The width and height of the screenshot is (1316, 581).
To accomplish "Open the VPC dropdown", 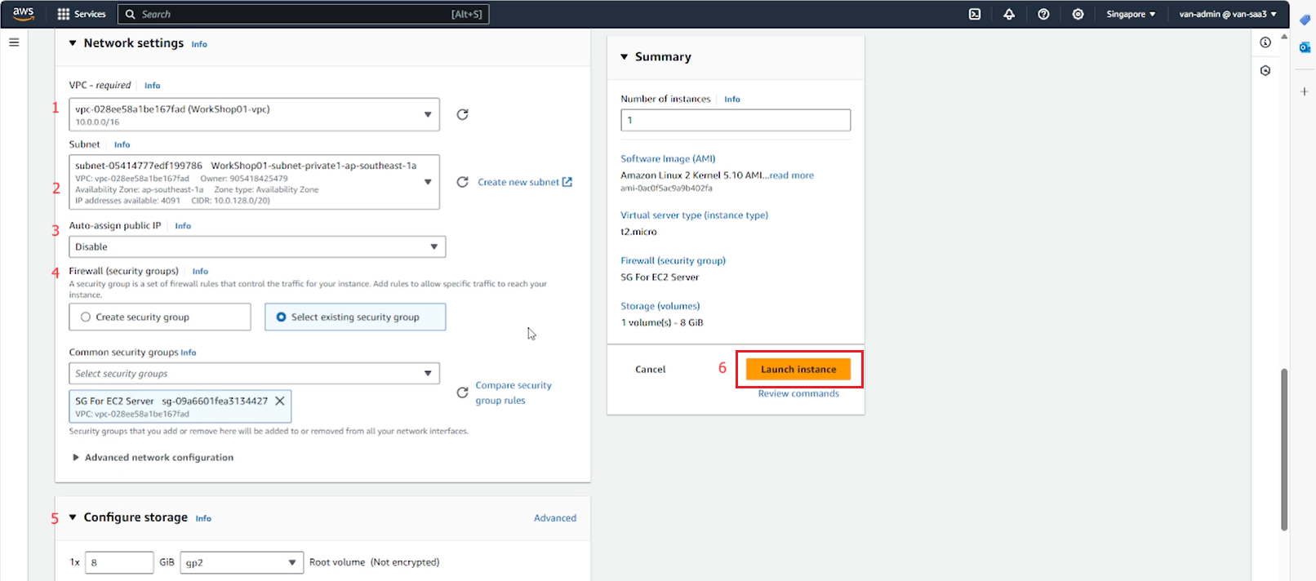I will click(x=254, y=114).
